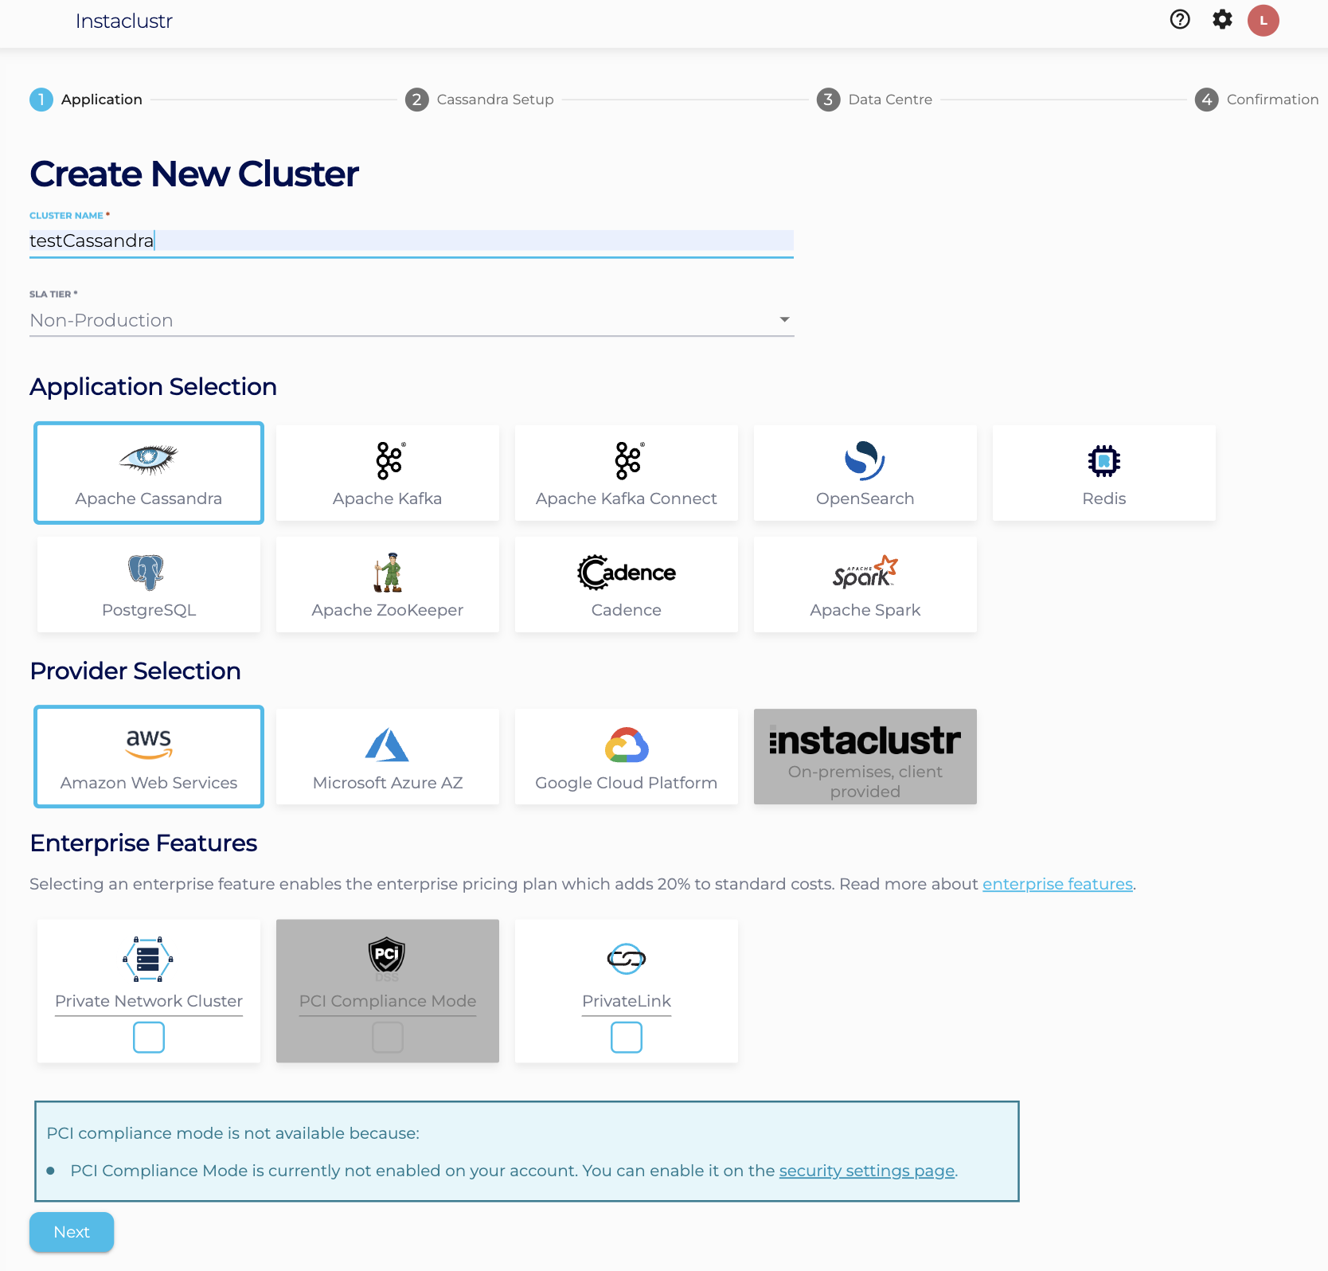Select the Cadence application tile
1328x1271 pixels.
(626, 585)
